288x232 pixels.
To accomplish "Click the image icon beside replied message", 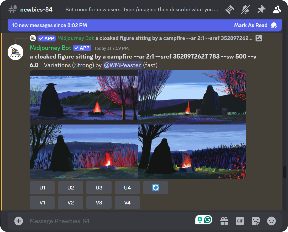I will click(259, 38).
